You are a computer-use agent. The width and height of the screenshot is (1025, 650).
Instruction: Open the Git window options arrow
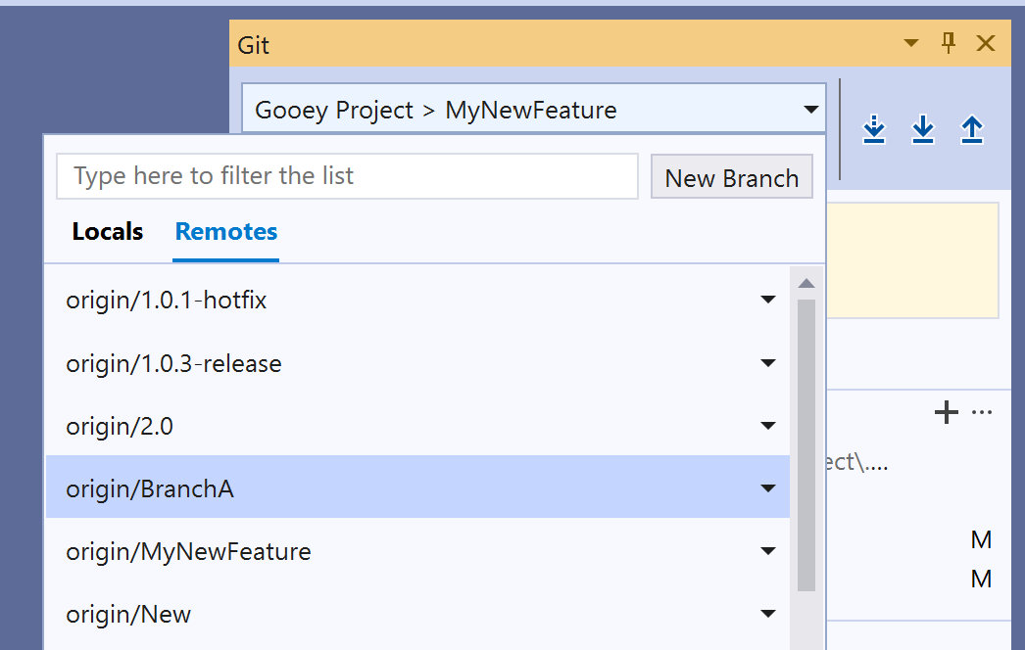coord(911,43)
